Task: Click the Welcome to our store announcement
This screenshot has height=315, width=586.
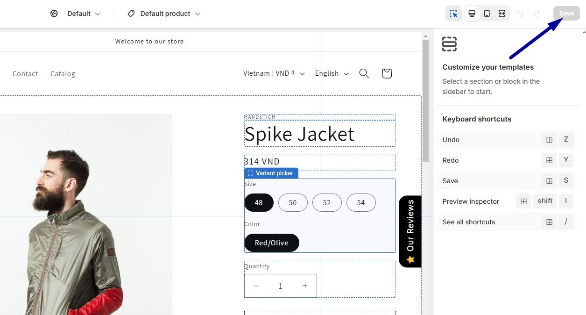Action: point(149,41)
